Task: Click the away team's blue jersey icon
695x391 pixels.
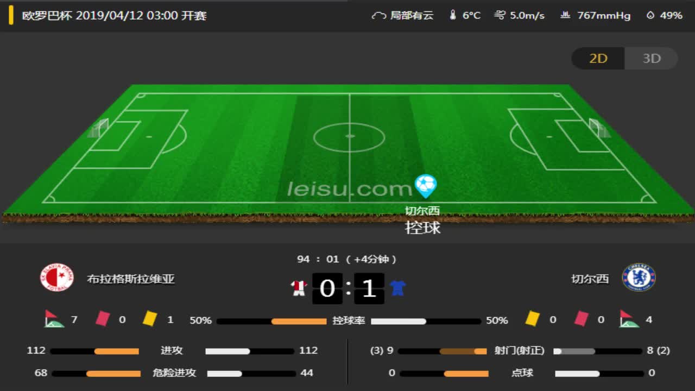Action: 397,288
